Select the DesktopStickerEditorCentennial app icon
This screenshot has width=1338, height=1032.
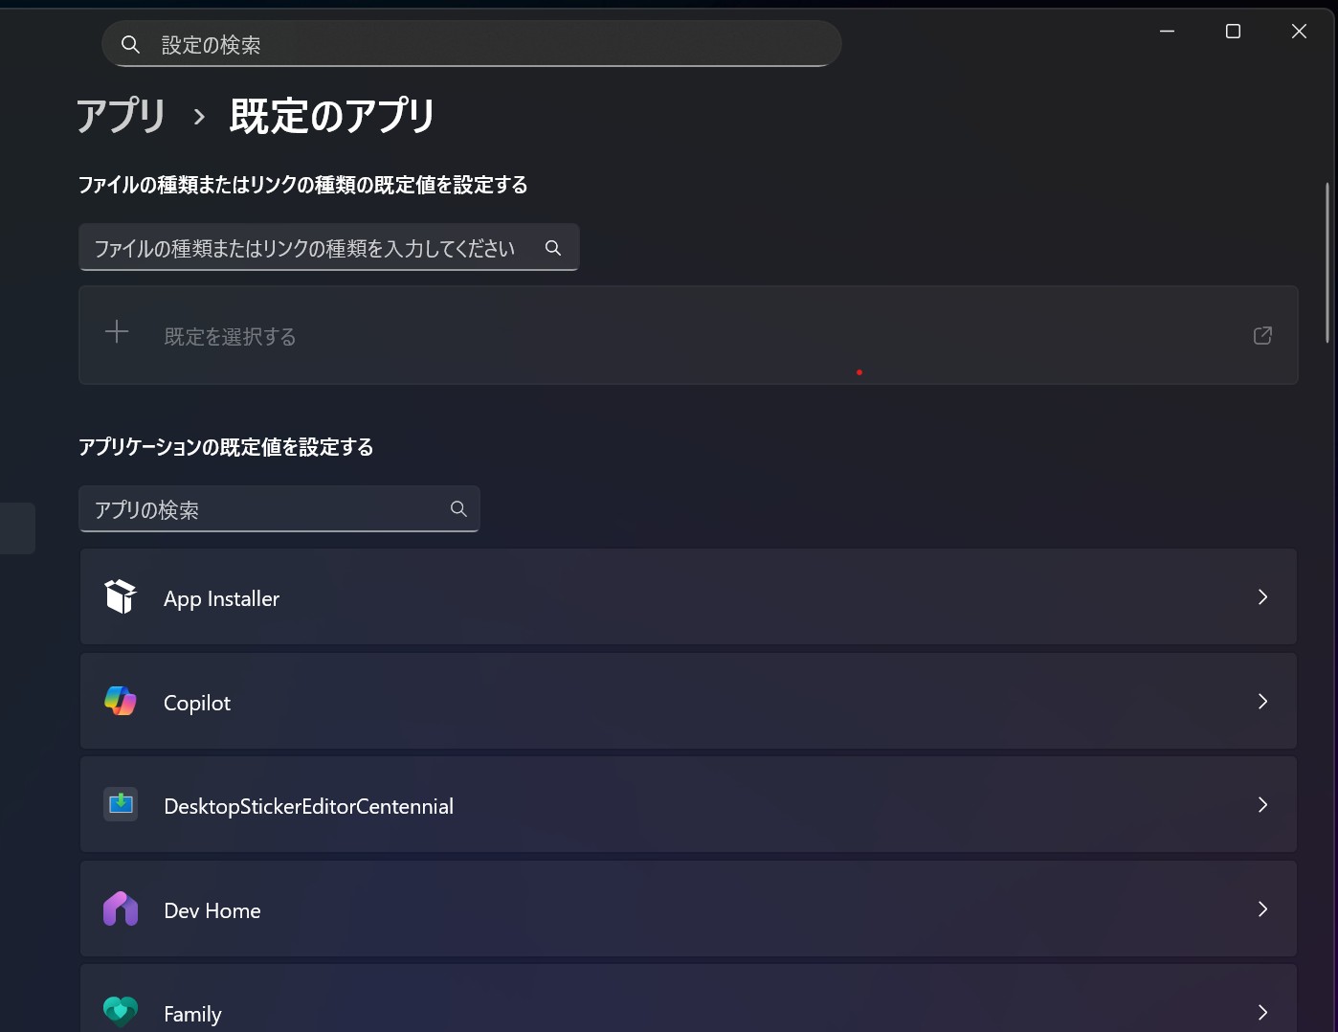click(120, 804)
